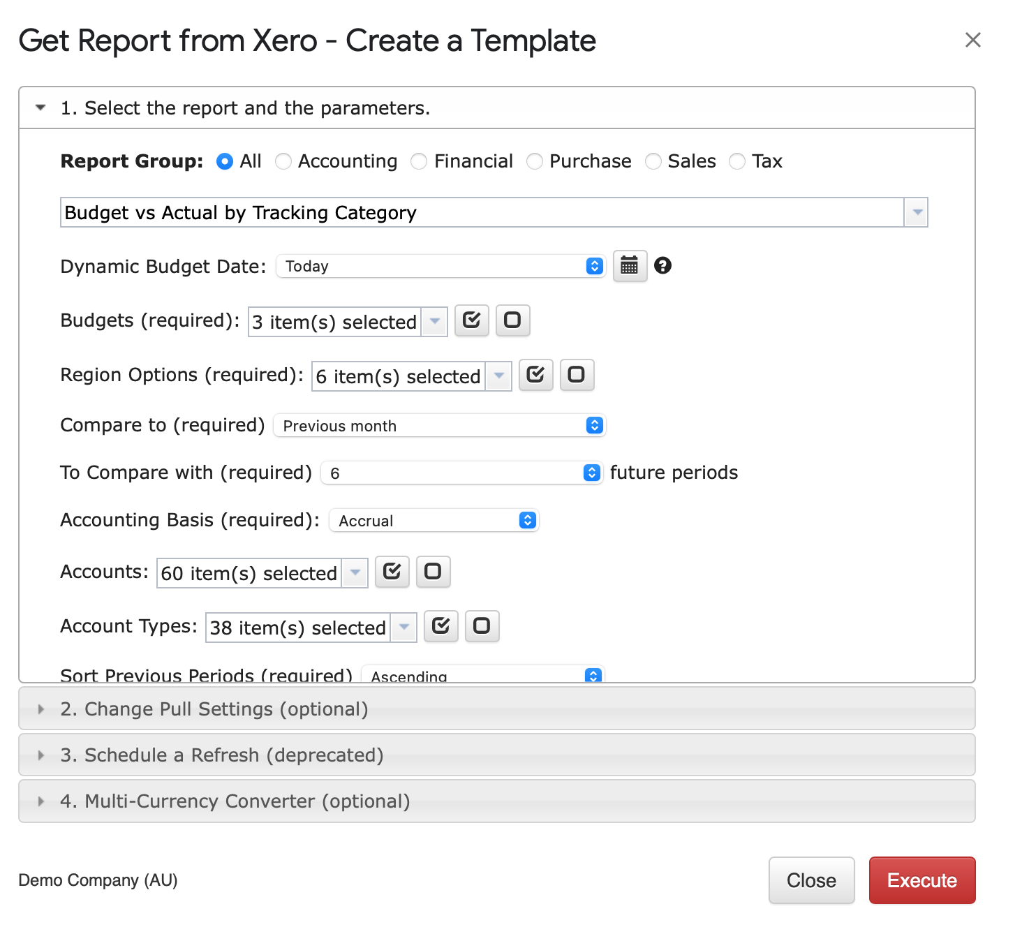Click the Report Group label

click(132, 161)
